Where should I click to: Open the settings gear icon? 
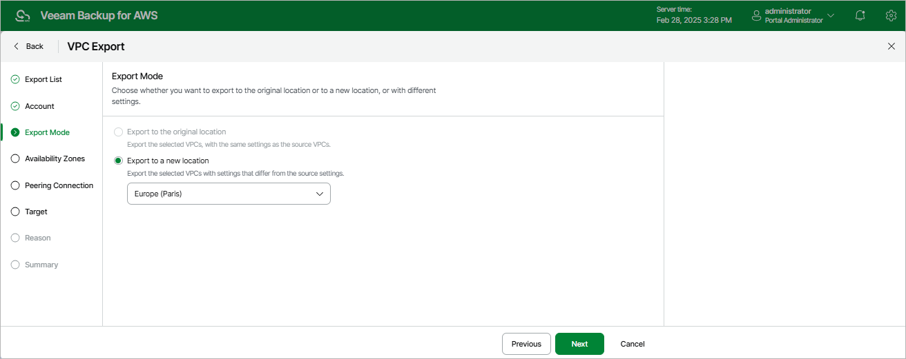point(891,15)
